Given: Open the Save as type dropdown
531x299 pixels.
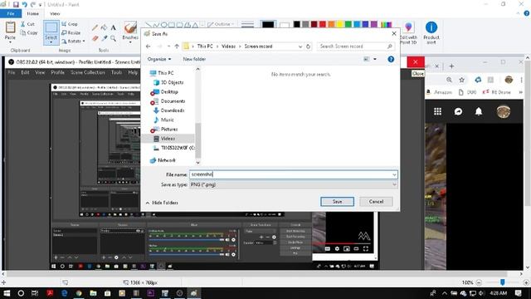Looking at the screenshot, I should pos(293,184).
